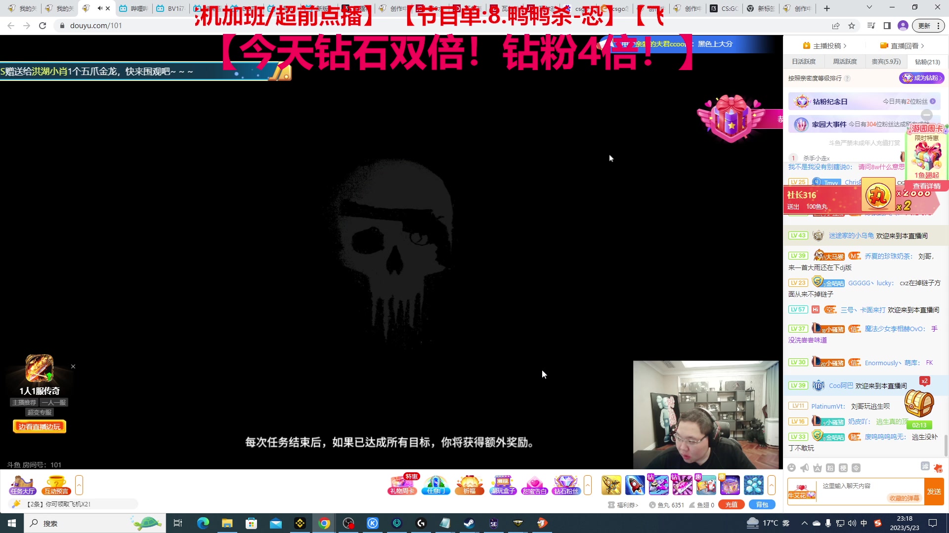
Task: Click the 梗 meme chat icon
Action: [x=843, y=468]
